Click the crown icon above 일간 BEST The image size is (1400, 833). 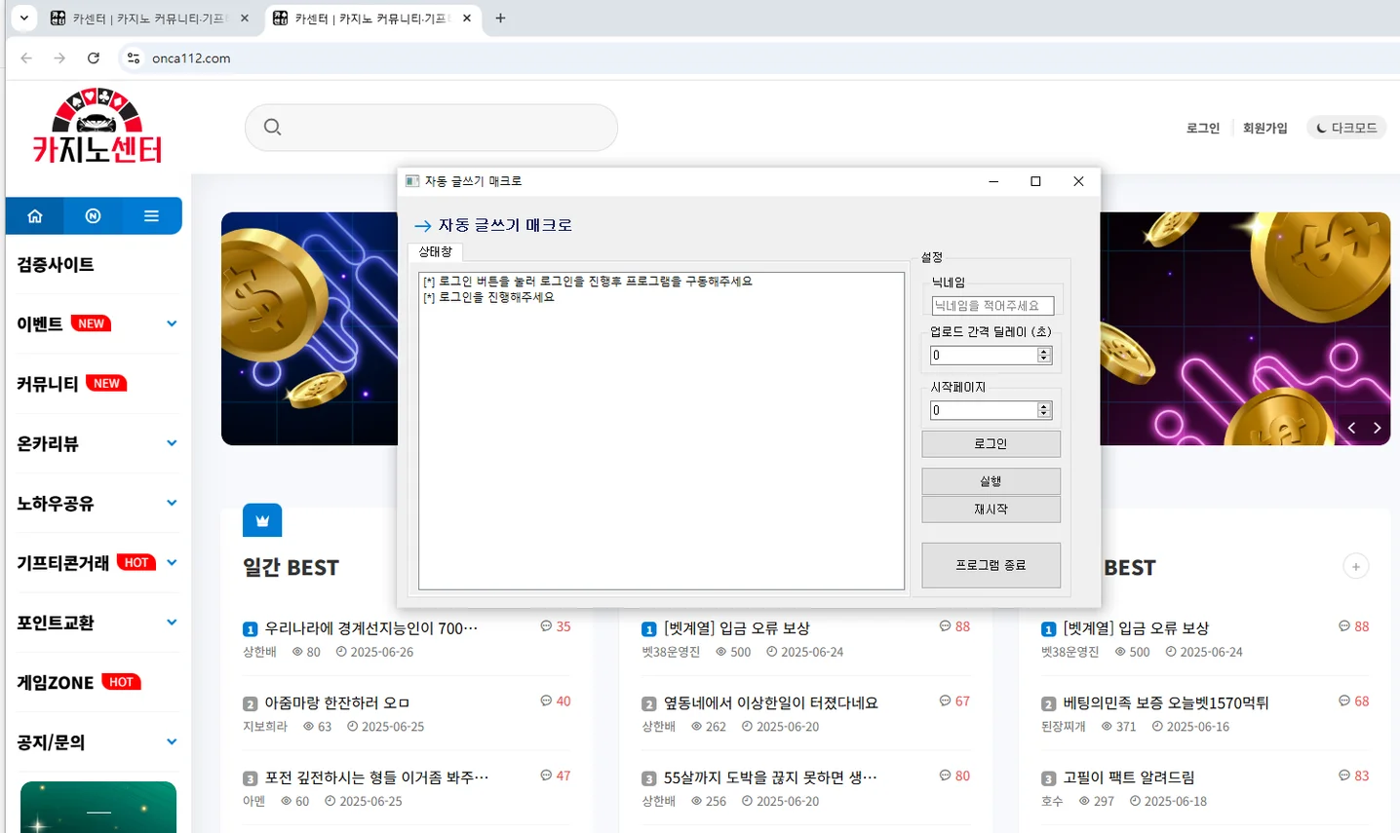pos(262,520)
